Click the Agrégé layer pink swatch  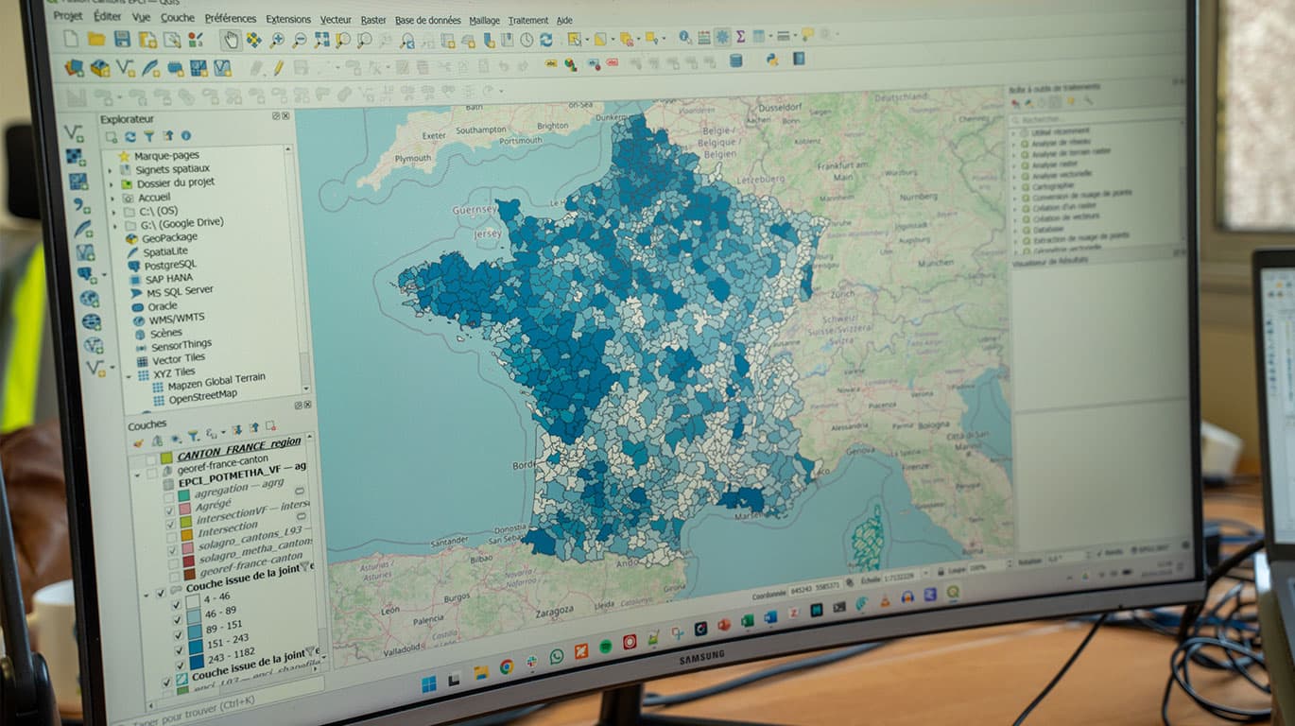pos(185,510)
